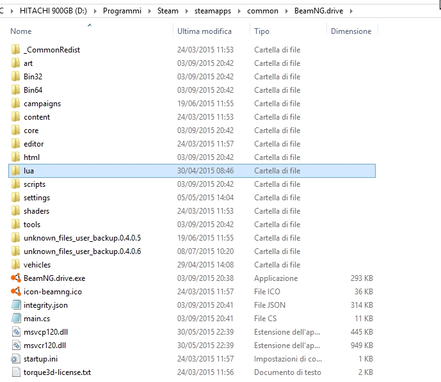
Task: Click the content folder icon
Action: tap(16, 117)
